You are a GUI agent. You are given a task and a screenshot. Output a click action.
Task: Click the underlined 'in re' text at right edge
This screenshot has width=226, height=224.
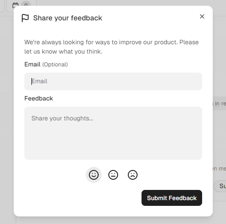[220, 104]
